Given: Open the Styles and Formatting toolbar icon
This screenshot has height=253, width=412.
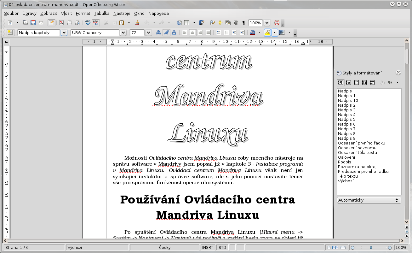Looking at the screenshot, I should [10, 32].
